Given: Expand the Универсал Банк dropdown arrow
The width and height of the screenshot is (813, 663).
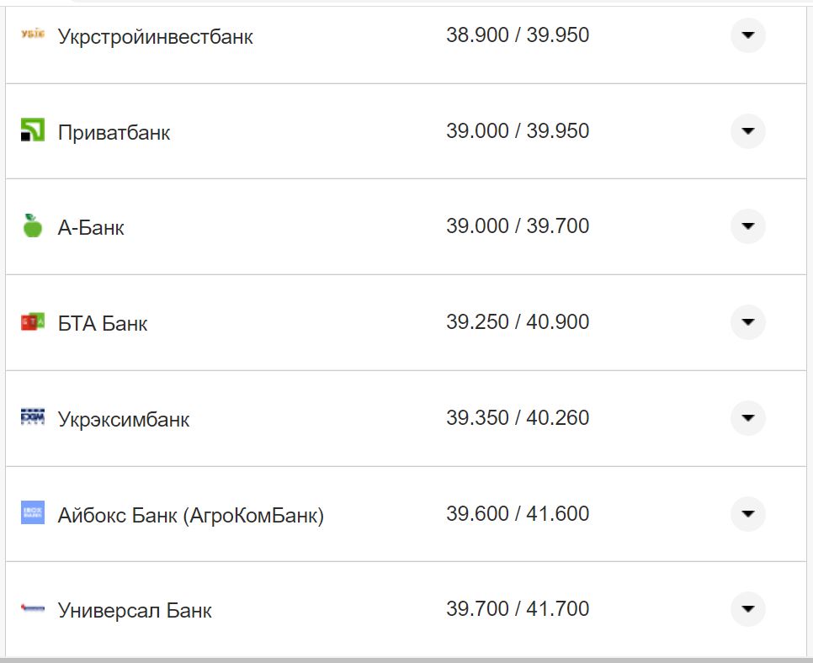Looking at the screenshot, I should 747,609.
